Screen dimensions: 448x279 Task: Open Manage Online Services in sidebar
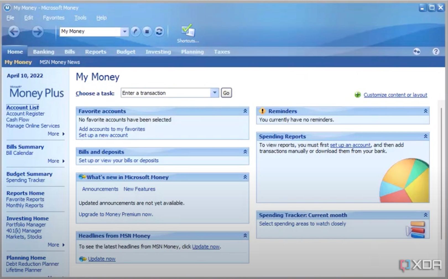tap(33, 126)
